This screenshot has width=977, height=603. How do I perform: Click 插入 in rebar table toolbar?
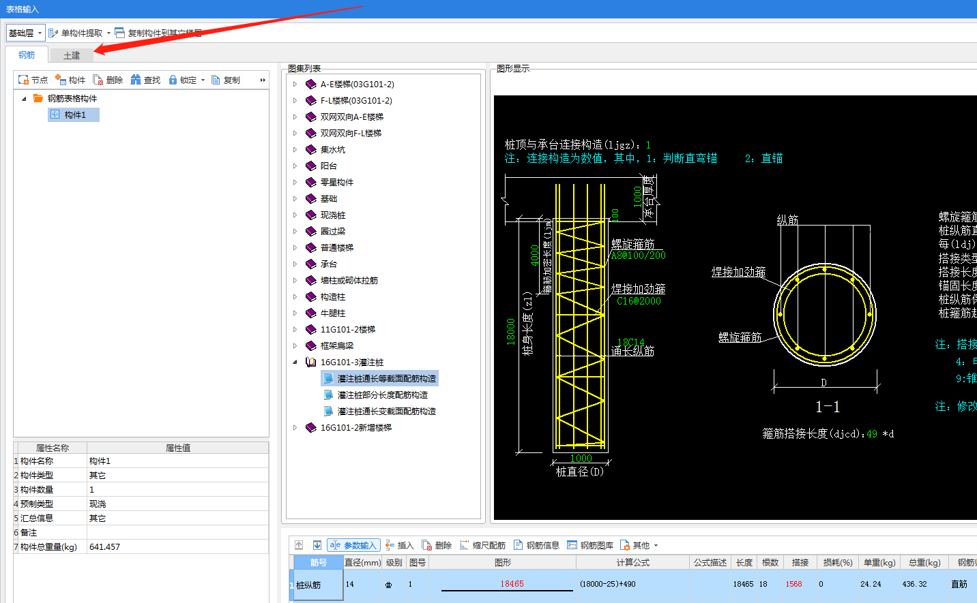click(x=400, y=545)
